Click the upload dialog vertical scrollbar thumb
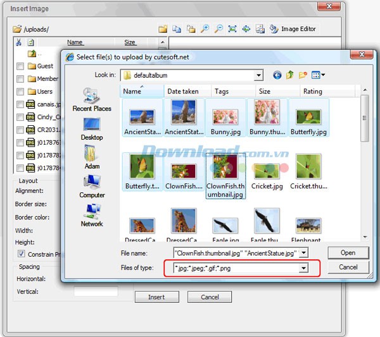This screenshot has height=337, width=380. (365, 118)
